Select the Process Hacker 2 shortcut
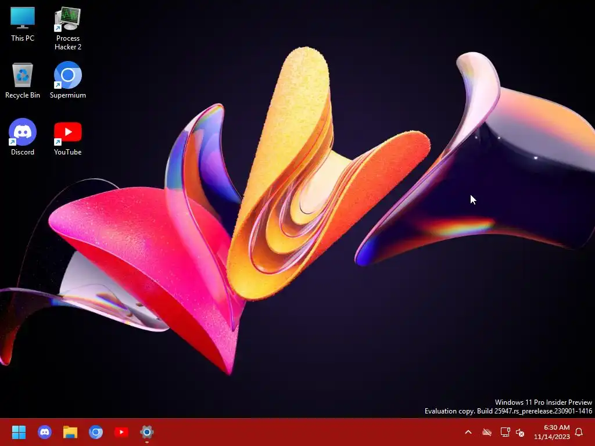The height and width of the screenshot is (446, 595). pos(68,28)
